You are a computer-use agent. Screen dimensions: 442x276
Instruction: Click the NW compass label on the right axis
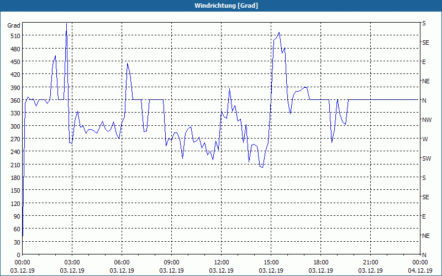click(427, 120)
